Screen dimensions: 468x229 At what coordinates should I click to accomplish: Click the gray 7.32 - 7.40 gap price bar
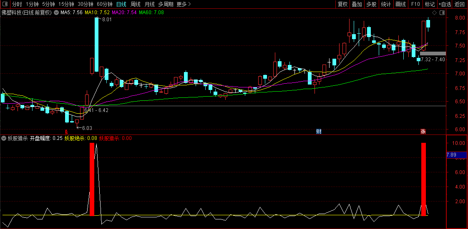pyautogui.click(x=433, y=54)
